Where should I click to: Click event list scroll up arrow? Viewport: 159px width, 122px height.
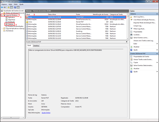pos(128,14)
